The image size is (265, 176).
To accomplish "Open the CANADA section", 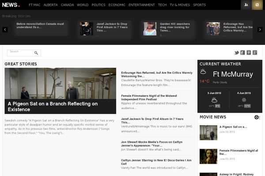I will coord(67,5).
